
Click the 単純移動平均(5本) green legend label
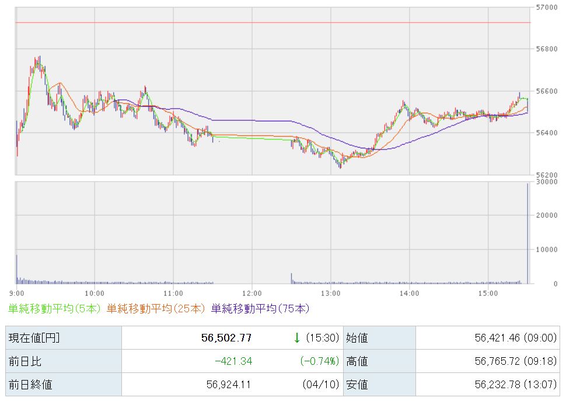point(55,308)
